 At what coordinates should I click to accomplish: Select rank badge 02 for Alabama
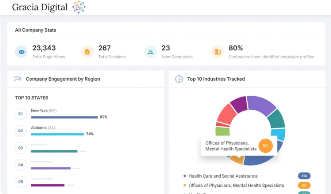21,131
